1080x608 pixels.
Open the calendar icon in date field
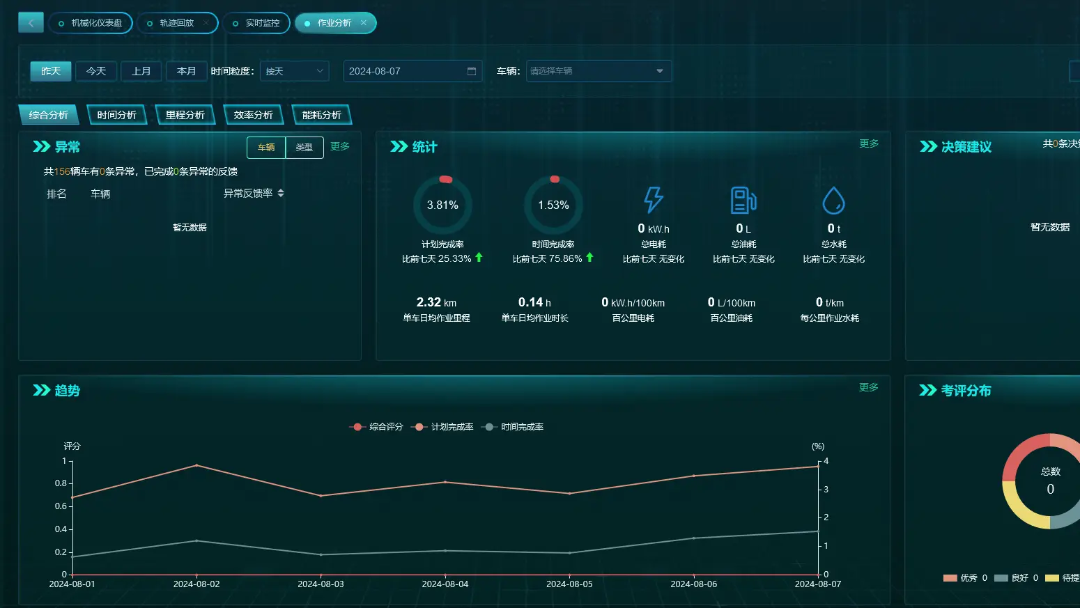471,71
